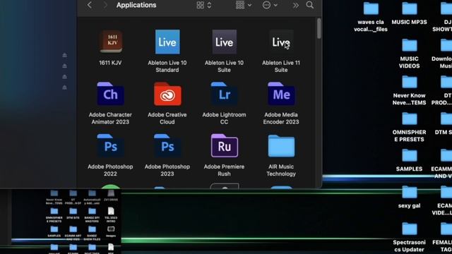Screen dimensions: 452x254
Task: Open the Adobe Photoshop 2023 folder
Action: point(167,145)
